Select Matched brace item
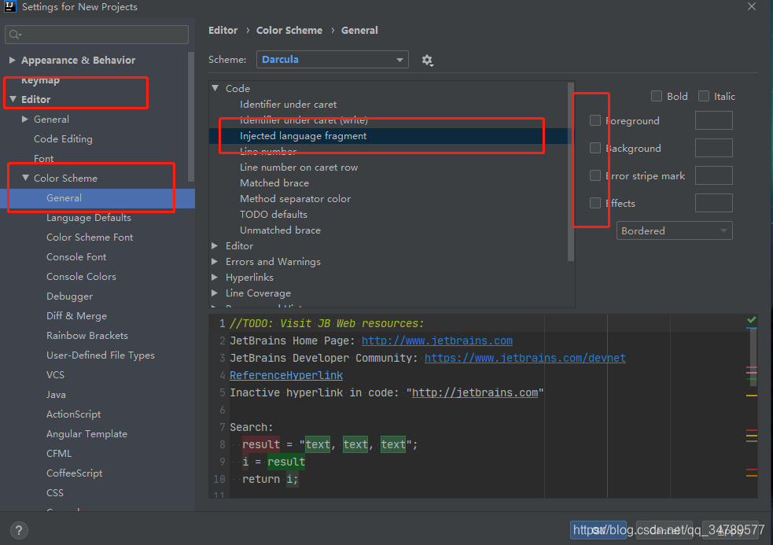 click(274, 183)
